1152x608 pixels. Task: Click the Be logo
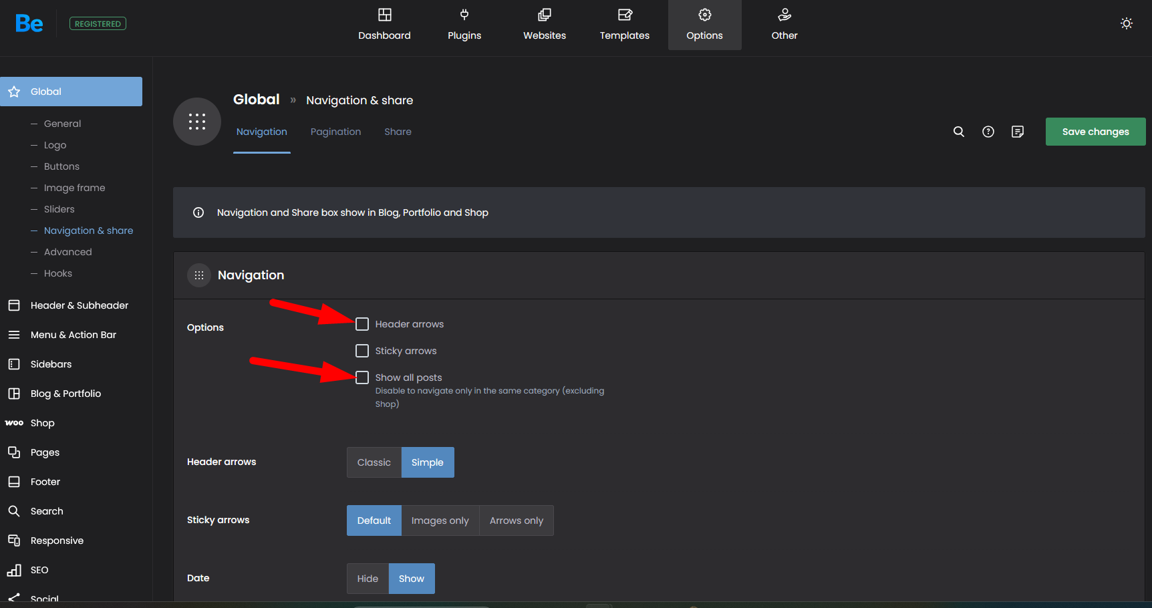29,23
